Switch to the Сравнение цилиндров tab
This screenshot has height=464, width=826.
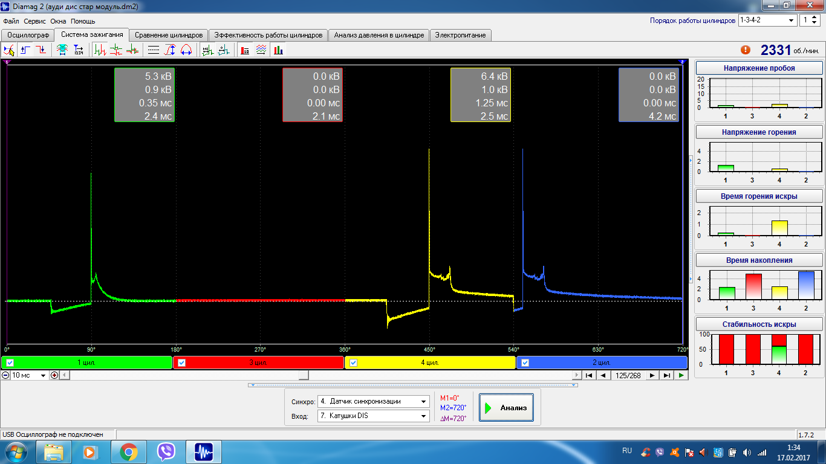(169, 35)
